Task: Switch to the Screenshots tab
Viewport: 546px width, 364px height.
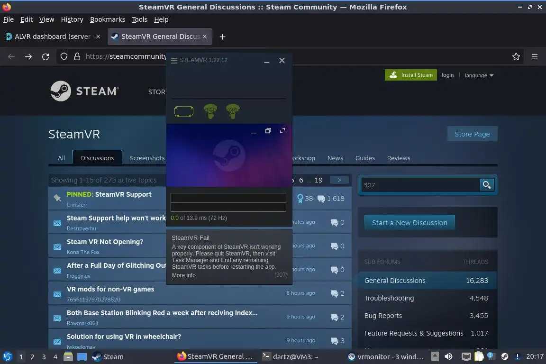Action: click(x=147, y=158)
